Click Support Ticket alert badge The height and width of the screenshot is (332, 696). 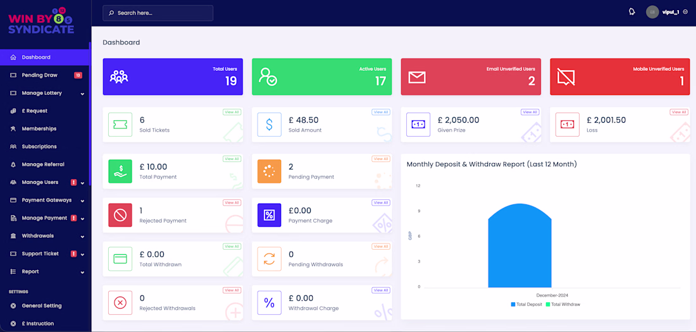[73, 254]
